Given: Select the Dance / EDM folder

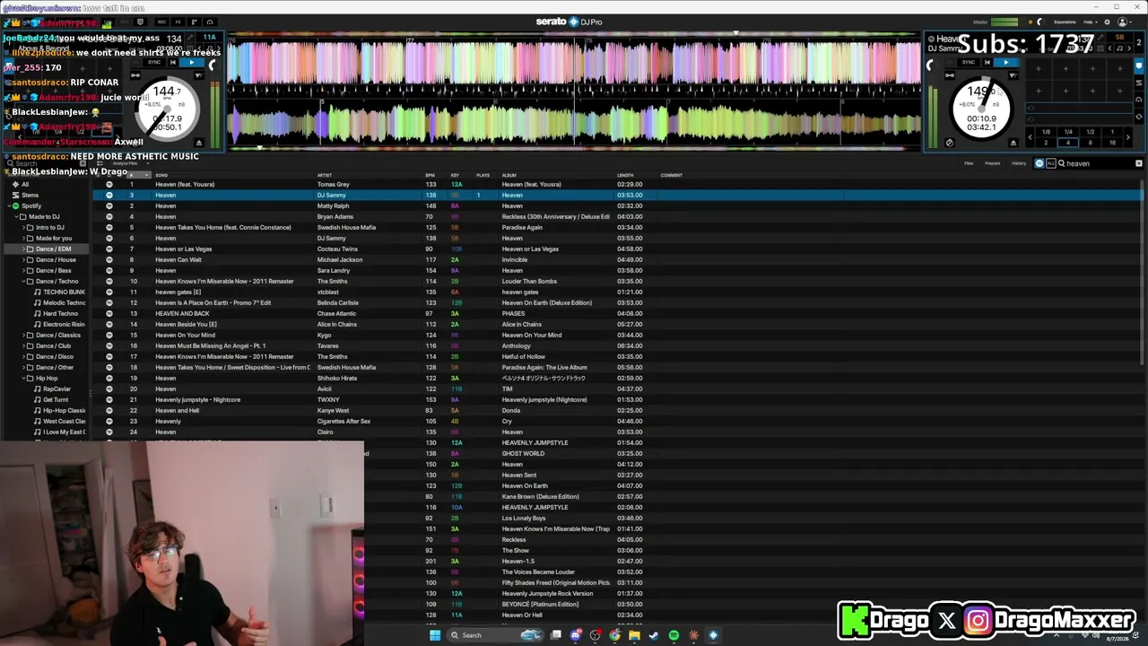Looking at the screenshot, I should [53, 249].
